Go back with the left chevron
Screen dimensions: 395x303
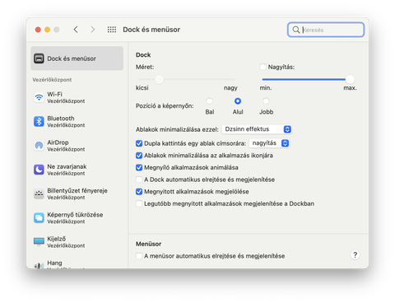tap(76, 30)
